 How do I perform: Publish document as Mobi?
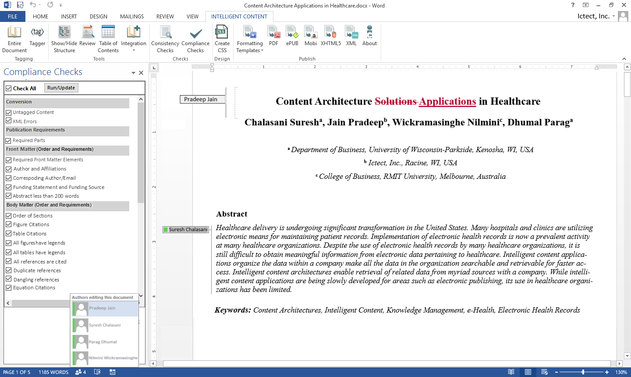(311, 36)
